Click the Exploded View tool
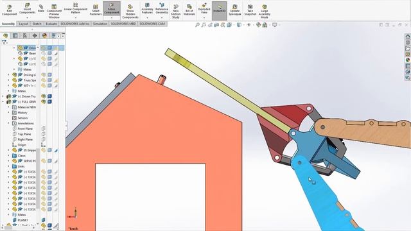 tap(204, 8)
